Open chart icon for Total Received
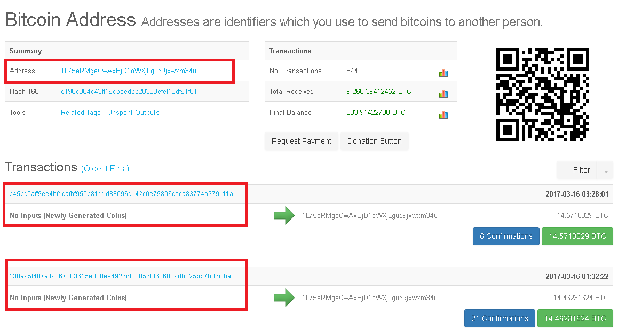618x328 pixels. pyautogui.click(x=443, y=93)
